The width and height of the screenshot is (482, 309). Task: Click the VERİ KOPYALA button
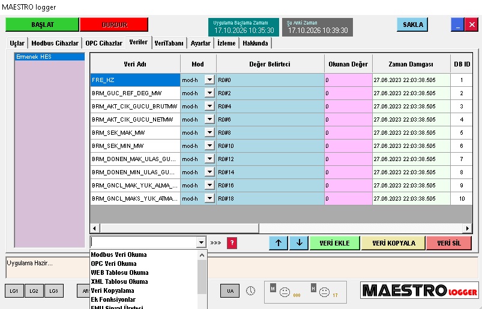(394, 243)
